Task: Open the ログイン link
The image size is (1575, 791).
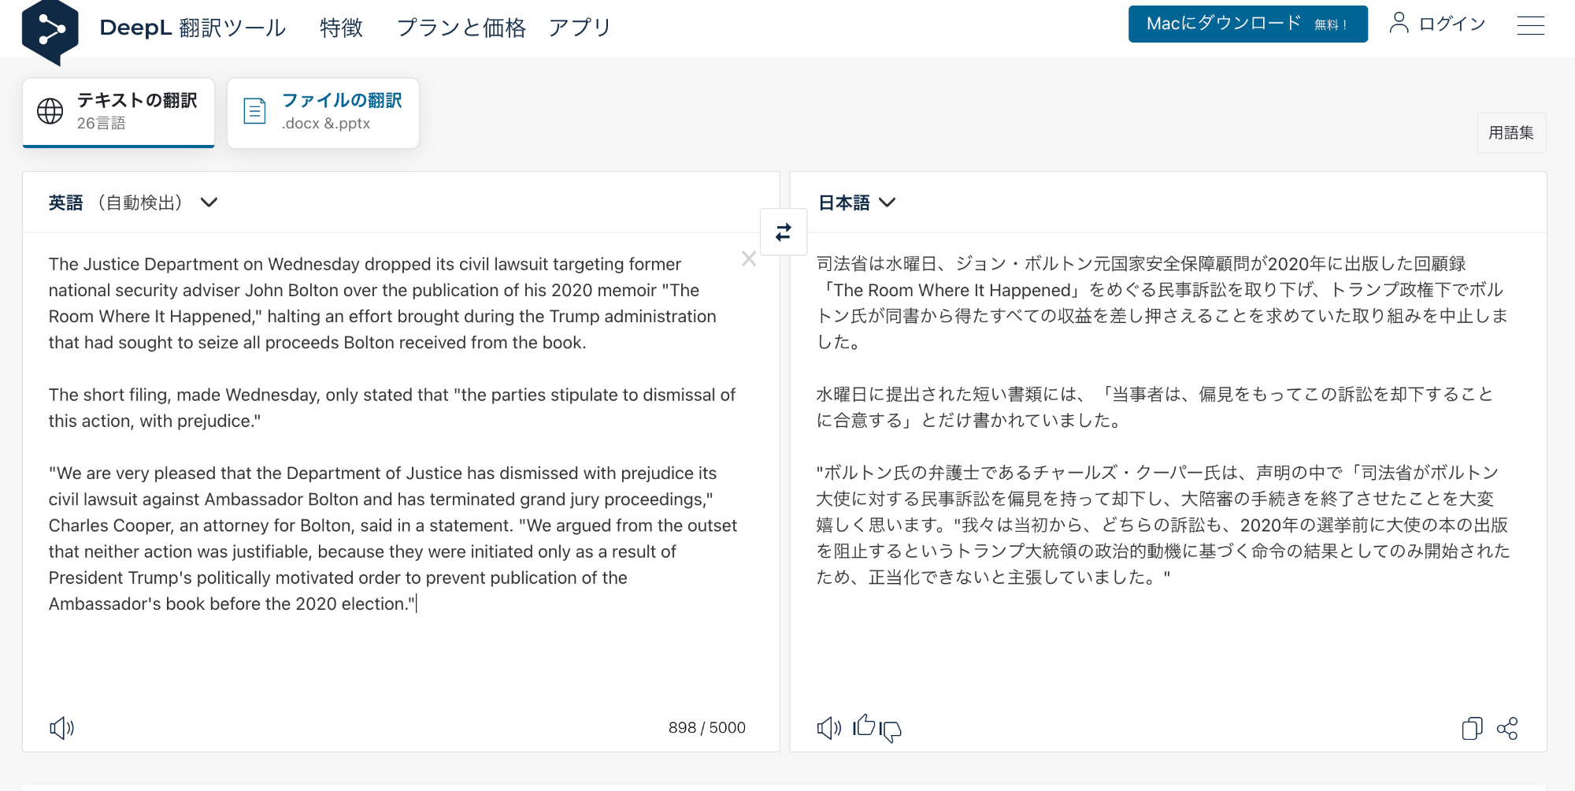Action: [x=1438, y=24]
